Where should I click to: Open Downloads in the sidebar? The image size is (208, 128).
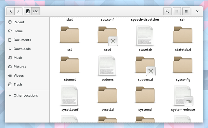(x=27, y=49)
